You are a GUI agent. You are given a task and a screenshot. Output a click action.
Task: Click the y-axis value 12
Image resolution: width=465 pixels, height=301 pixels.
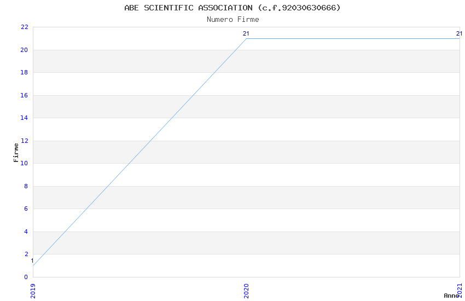coord(24,141)
